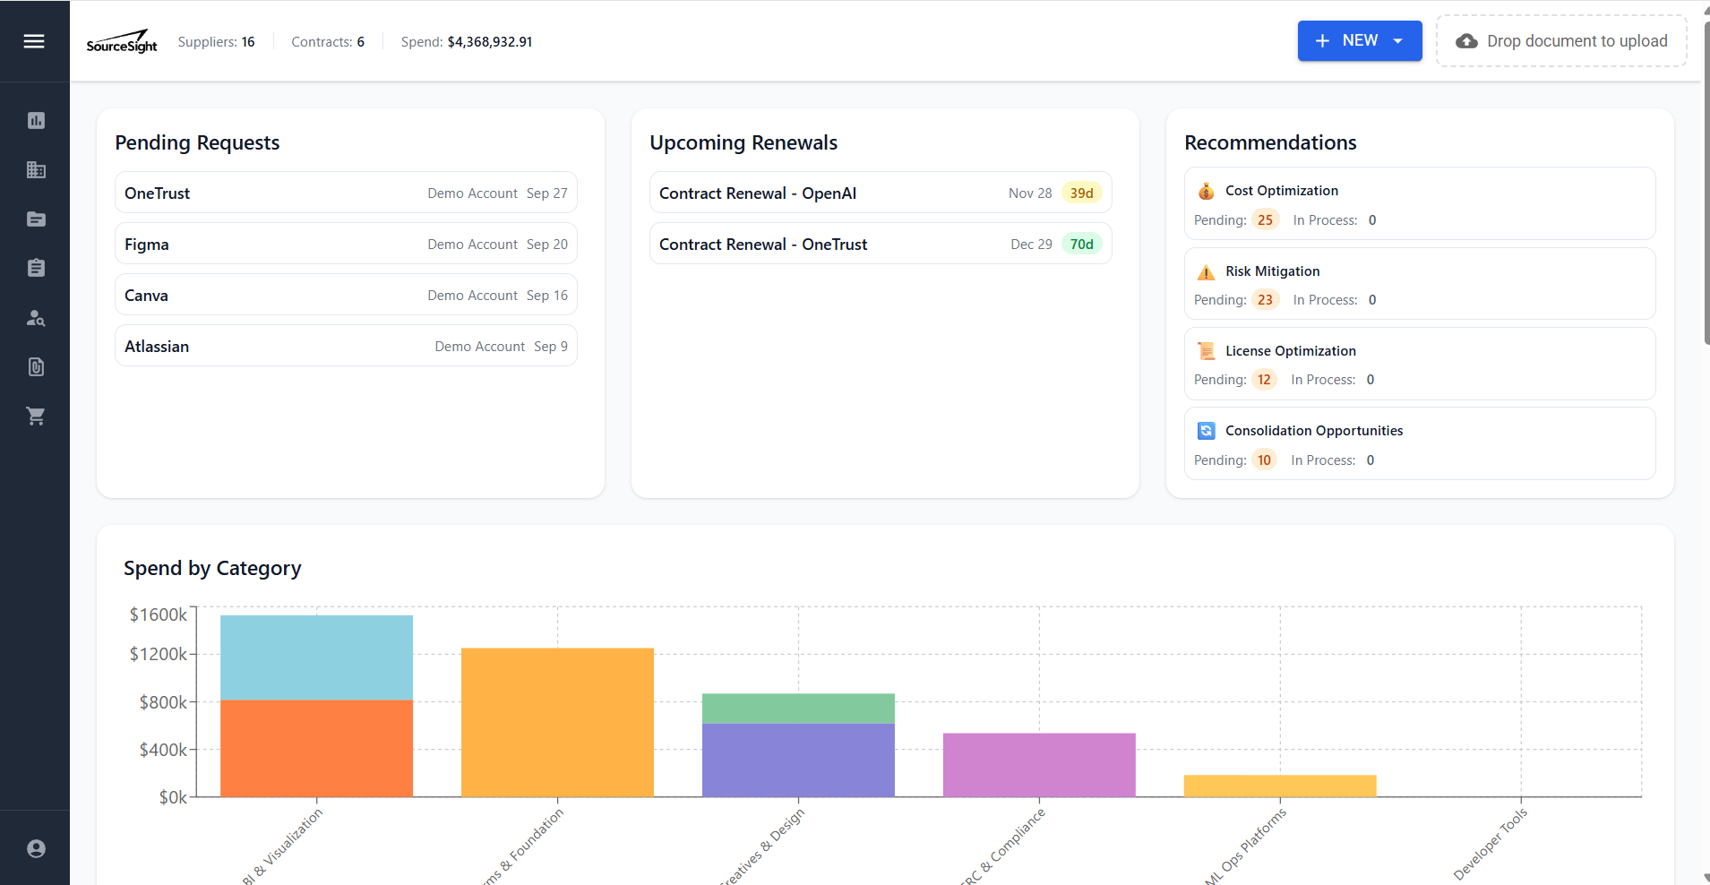Screen dimensions: 1710x885
Task: Select the Figma request from Pending Requests
Action: tap(345, 243)
